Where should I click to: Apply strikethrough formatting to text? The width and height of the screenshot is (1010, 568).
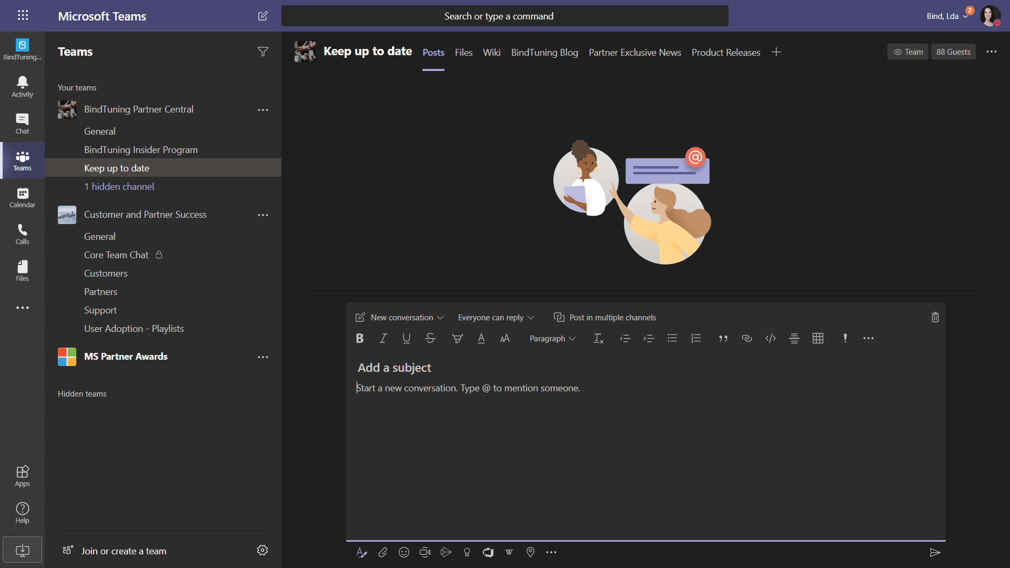[x=430, y=338]
